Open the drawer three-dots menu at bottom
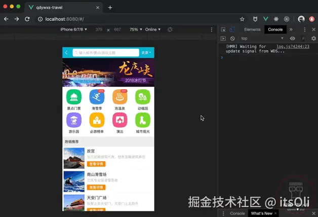The width and height of the screenshot is (318, 217). [x=223, y=213]
